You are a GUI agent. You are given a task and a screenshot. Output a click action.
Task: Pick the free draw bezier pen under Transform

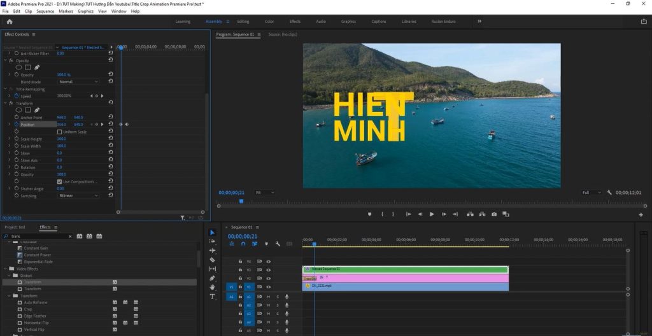[36, 110]
